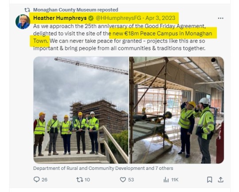The height and width of the screenshot is (192, 239).
Task: Open right photo of interior scaffolding
Action: pos(177,110)
